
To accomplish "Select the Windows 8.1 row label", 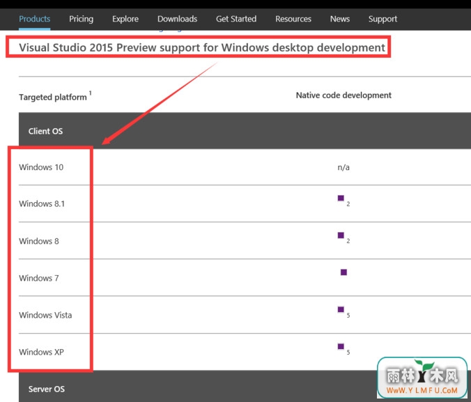I will coord(42,203).
